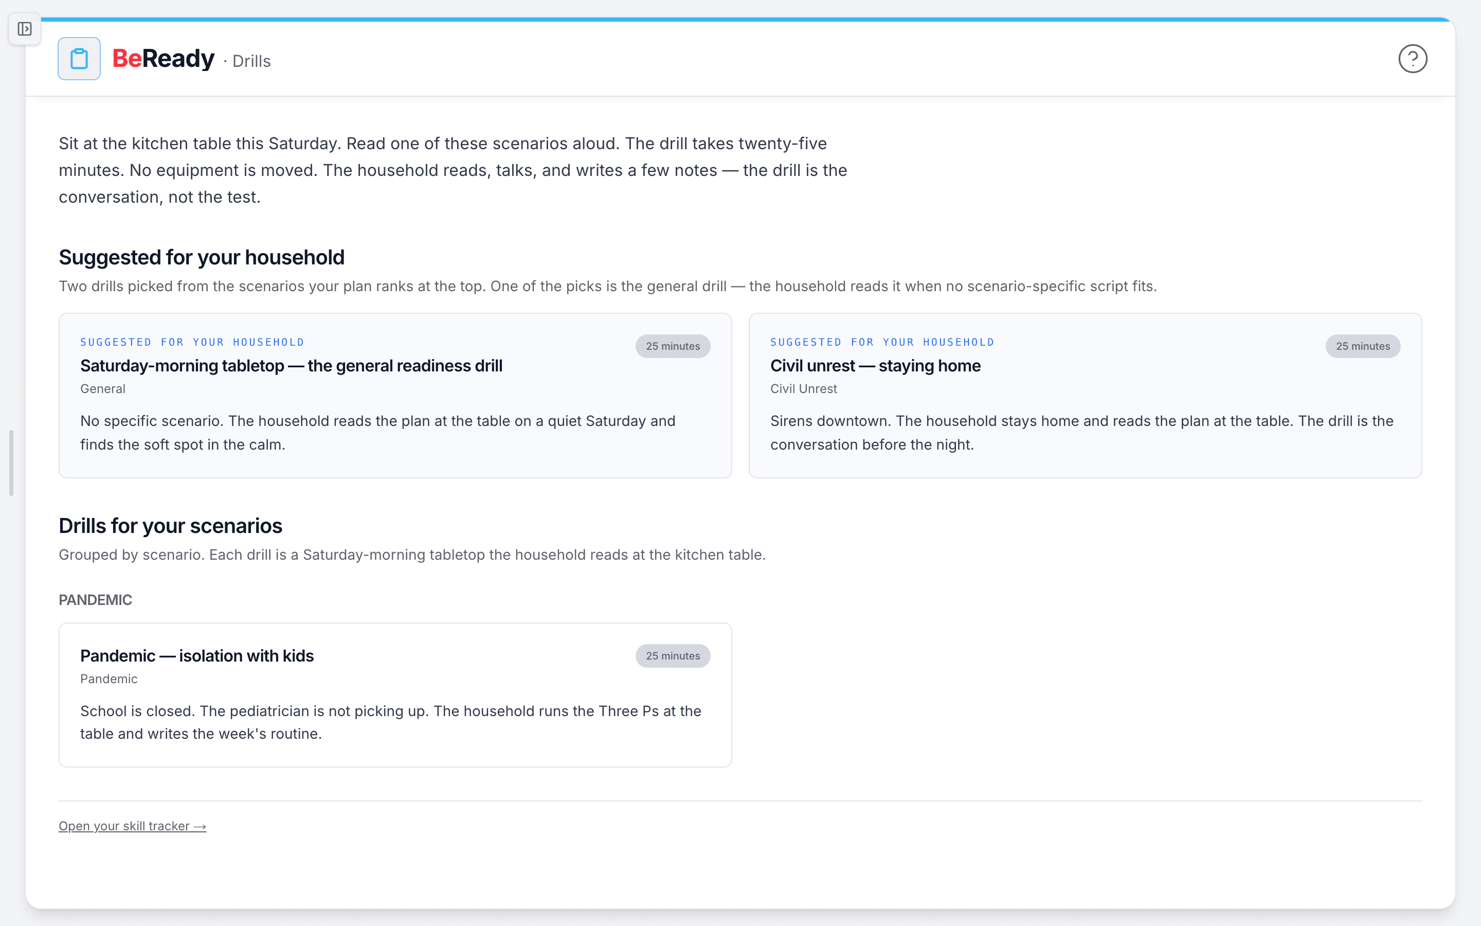This screenshot has width=1481, height=926.
Task: Click the General category label
Action: click(103, 389)
